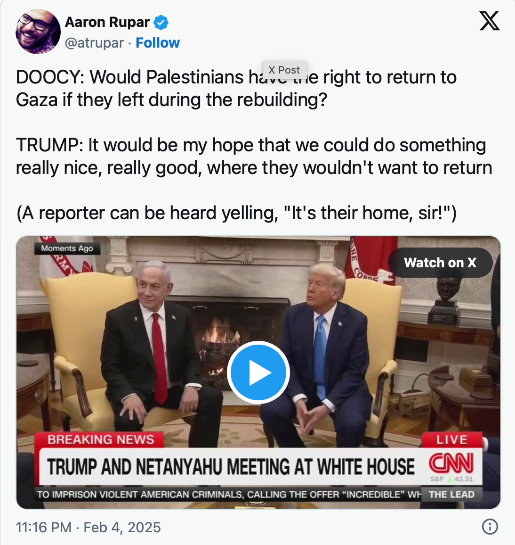This screenshot has height=545, width=515.
Task: Click THE LEAD show label
Action: (451, 494)
